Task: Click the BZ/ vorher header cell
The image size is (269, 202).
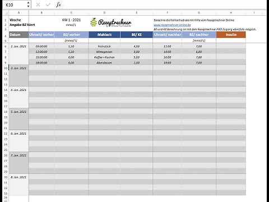Action: click(x=71, y=35)
